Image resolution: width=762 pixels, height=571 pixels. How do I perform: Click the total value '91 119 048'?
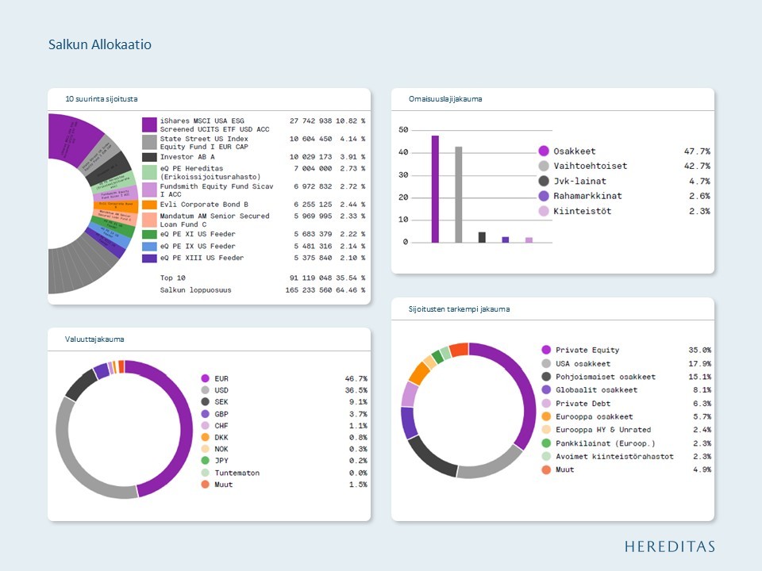point(310,278)
